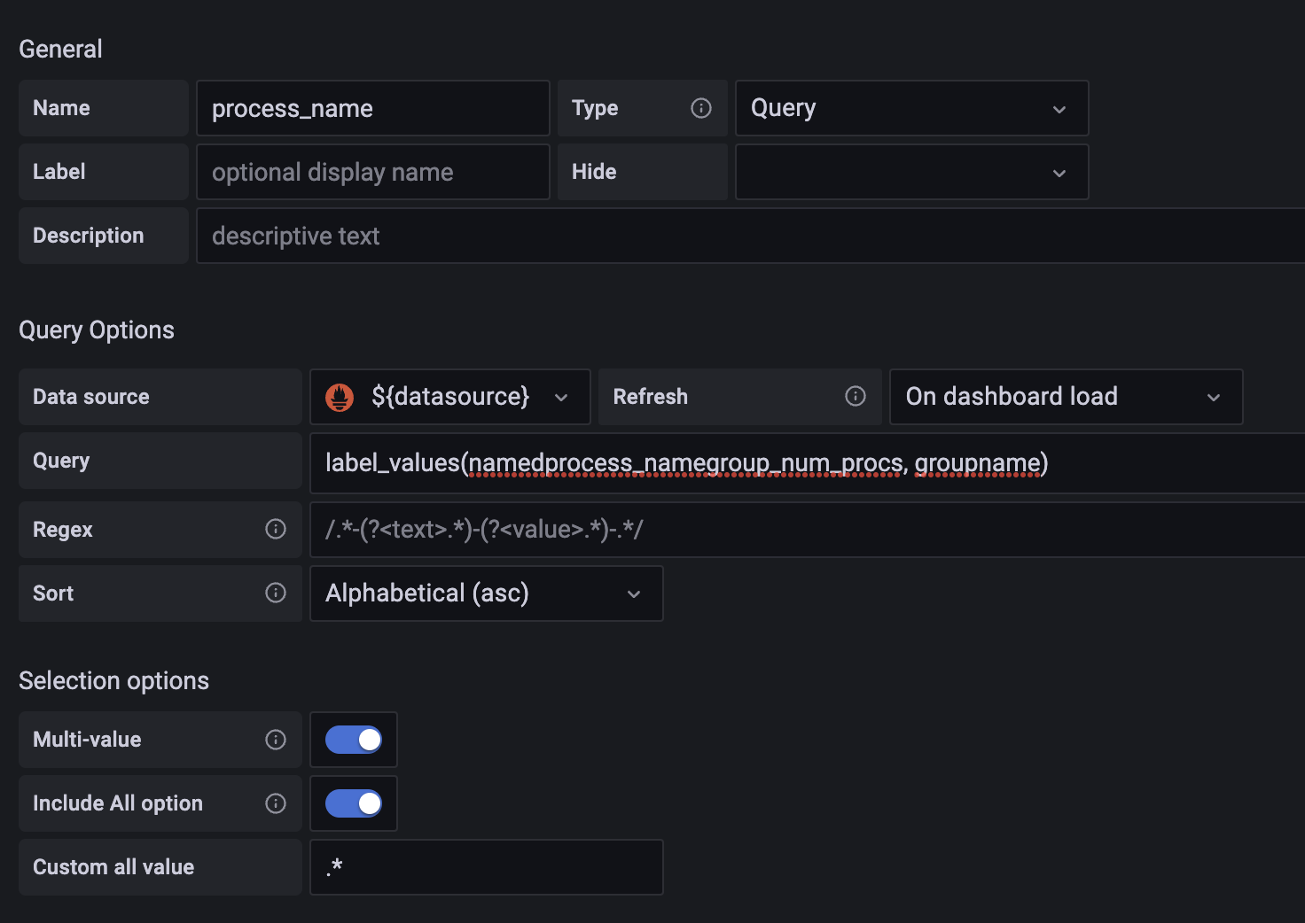Disable the Multi-value toggle

(x=354, y=740)
